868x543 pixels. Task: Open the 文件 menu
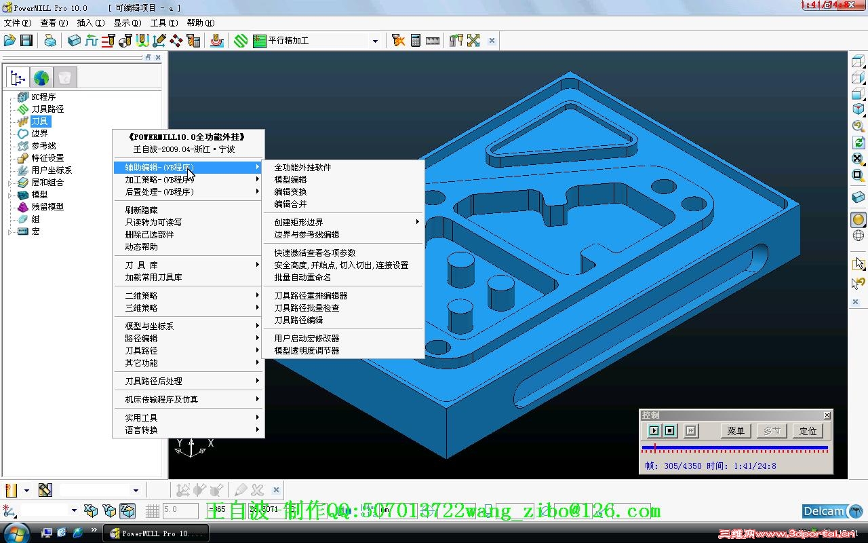click(18, 22)
